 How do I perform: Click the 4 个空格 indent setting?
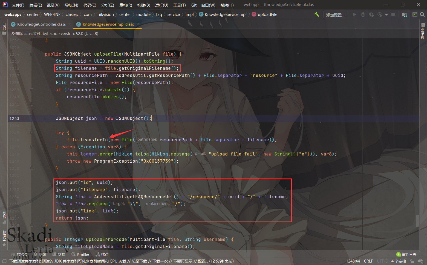pyautogui.click(x=399, y=261)
